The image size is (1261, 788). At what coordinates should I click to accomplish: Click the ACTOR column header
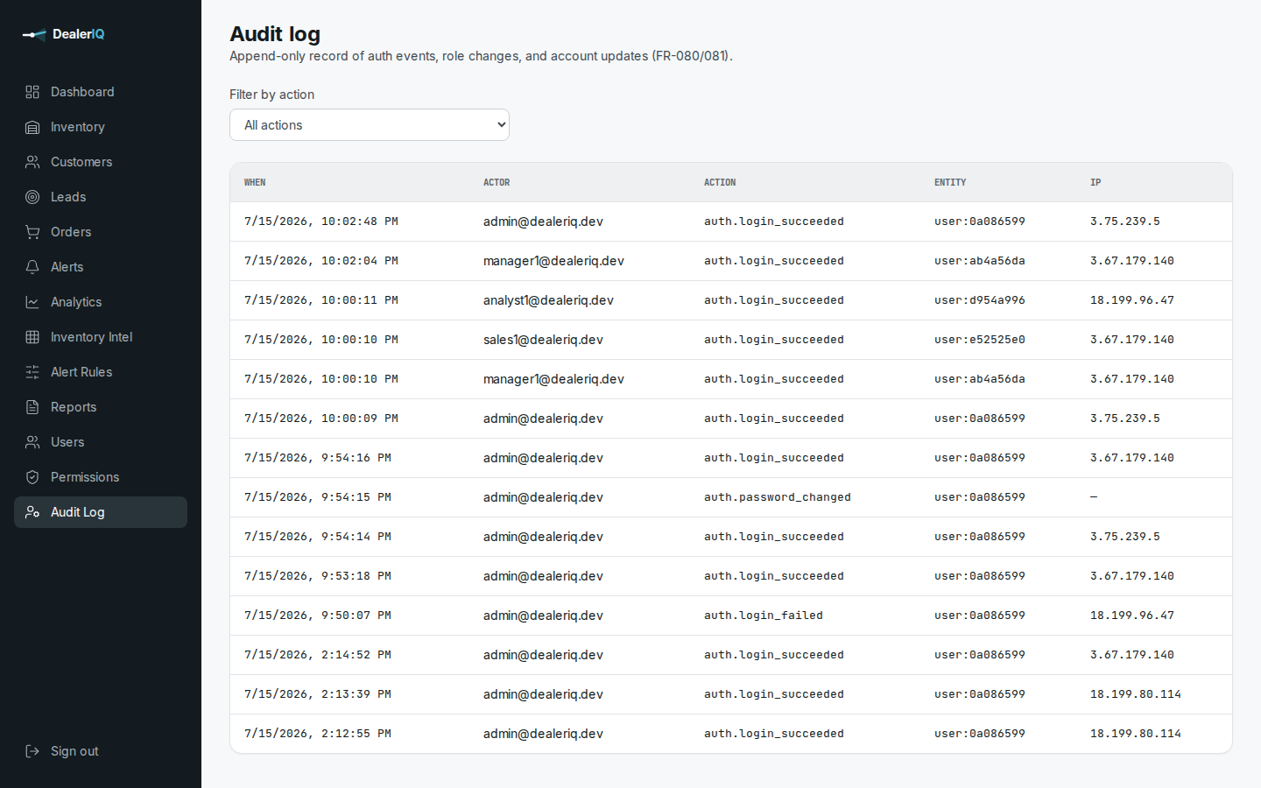[497, 182]
